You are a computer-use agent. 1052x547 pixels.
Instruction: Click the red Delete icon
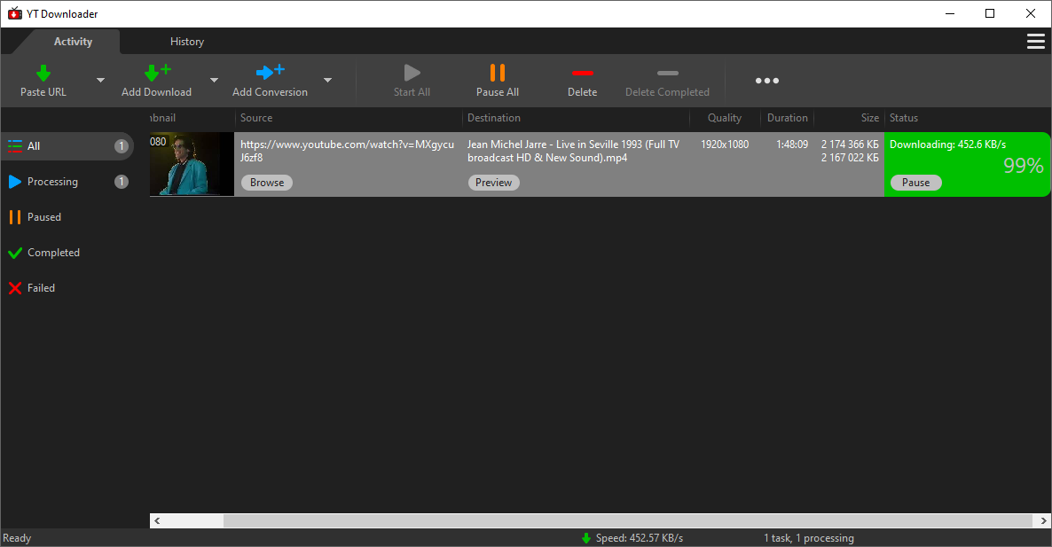click(582, 73)
